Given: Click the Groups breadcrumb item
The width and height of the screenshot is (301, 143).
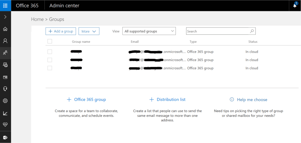Looking at the screenshot, I should coord(57,19).
